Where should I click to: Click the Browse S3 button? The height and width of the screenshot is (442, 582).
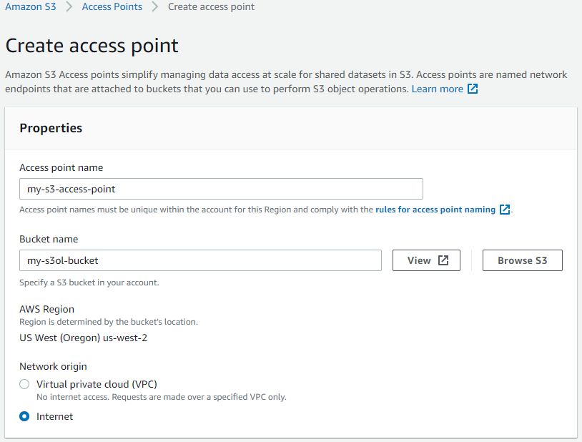[x=522, y=260]
